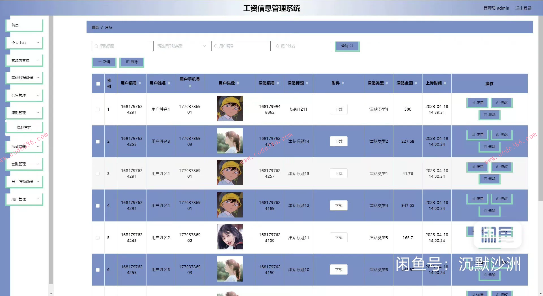
Task: Select 首页 in the sidebar menu
Action: coord(24,25)
